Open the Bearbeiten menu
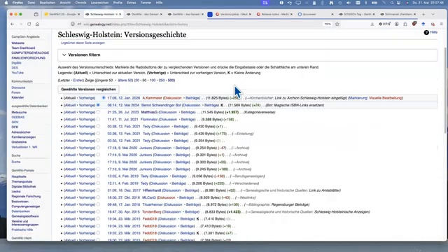The width and height of the screenshot is (448, 252). click(48, 3)
